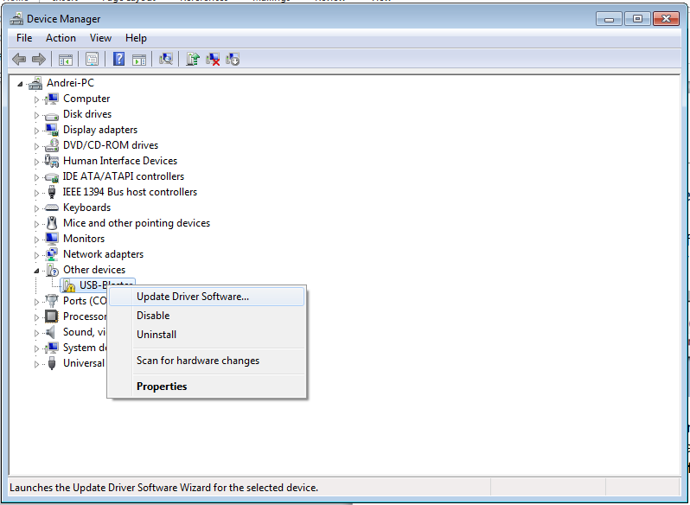The image size is (690, 505).
Task: Click the Keyboards category icon
Action: point(52,208)
